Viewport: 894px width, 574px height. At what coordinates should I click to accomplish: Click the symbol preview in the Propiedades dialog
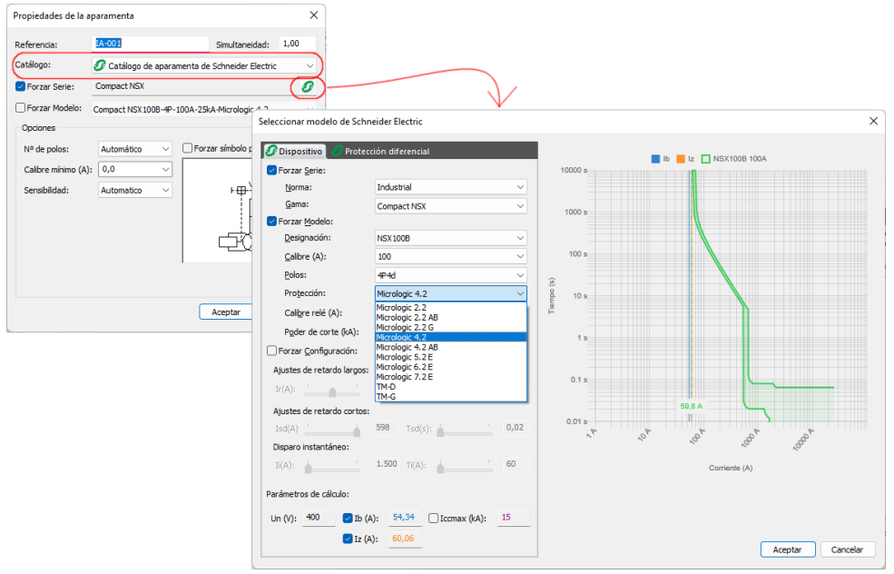coord(217,211)
